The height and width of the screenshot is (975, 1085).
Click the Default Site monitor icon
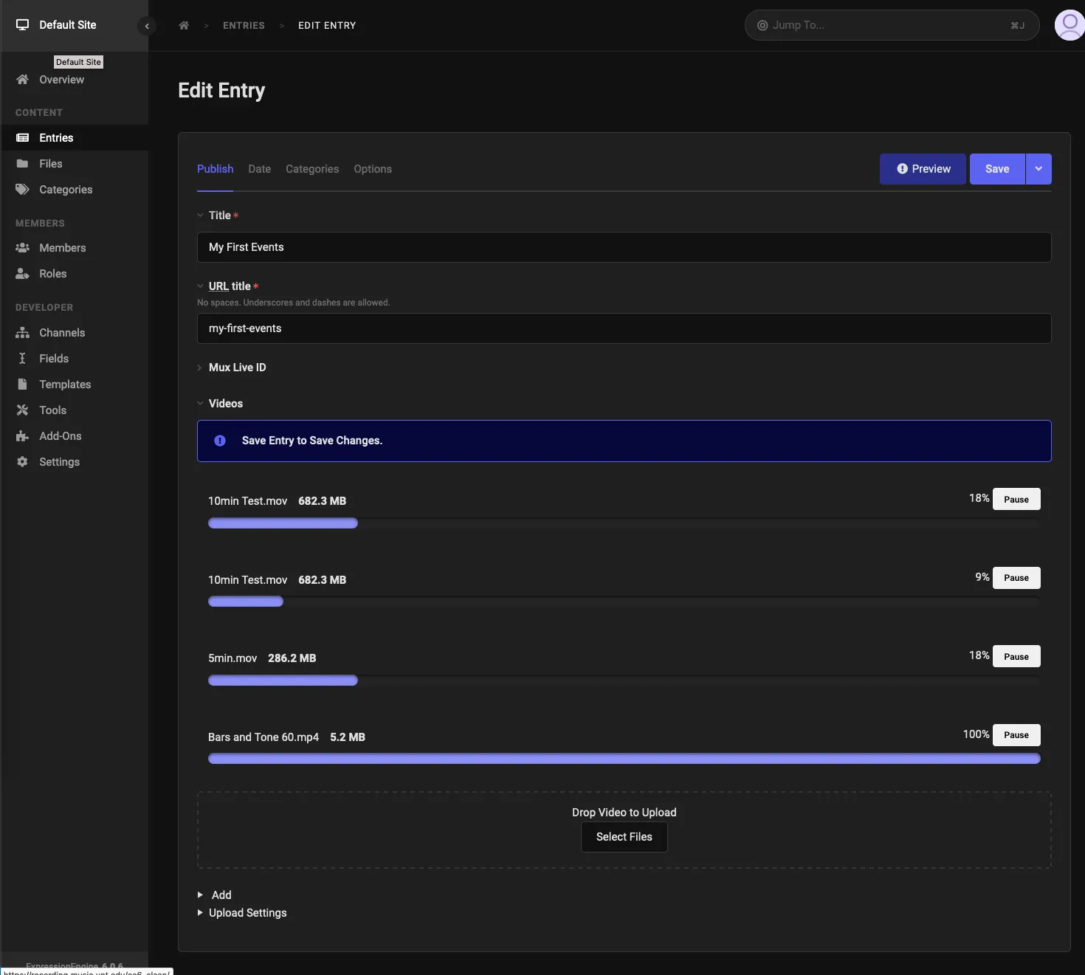pos(23,25)
